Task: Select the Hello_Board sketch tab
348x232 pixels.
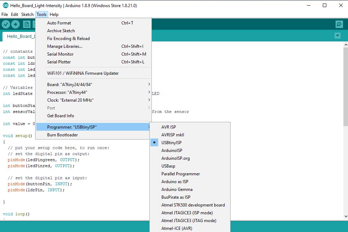Action: coord(19,36)
